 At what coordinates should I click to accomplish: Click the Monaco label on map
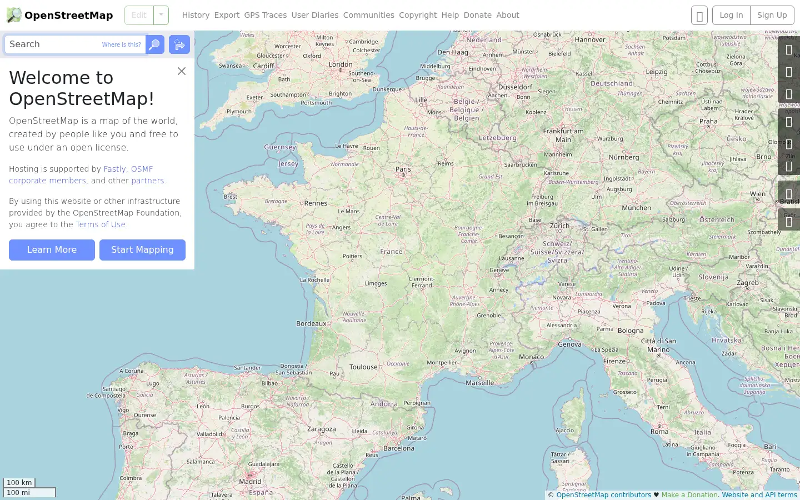click(x=532, y=357)
